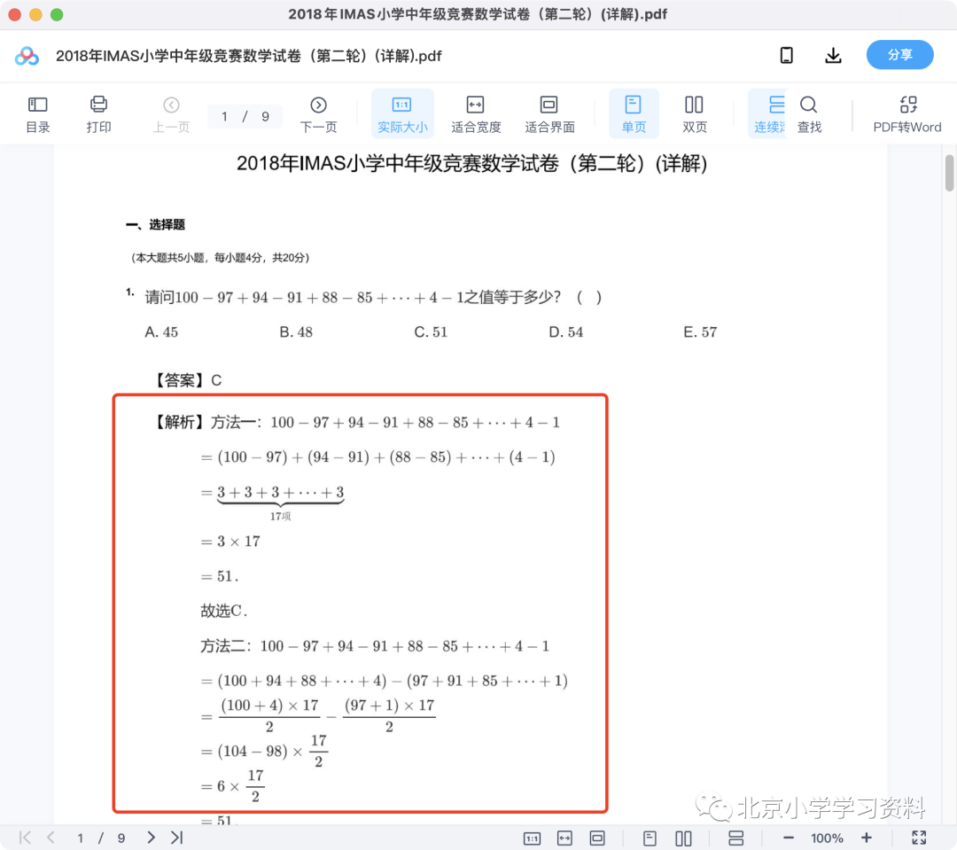Click the 故选C. conclusion line
This screenshot has height=850, width=957.
224,611
